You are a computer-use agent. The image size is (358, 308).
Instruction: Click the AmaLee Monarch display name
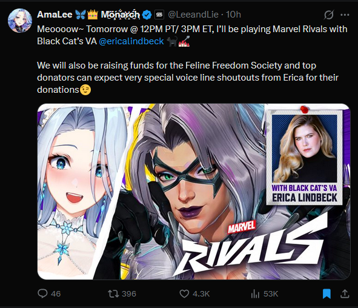tap(88, 15)
